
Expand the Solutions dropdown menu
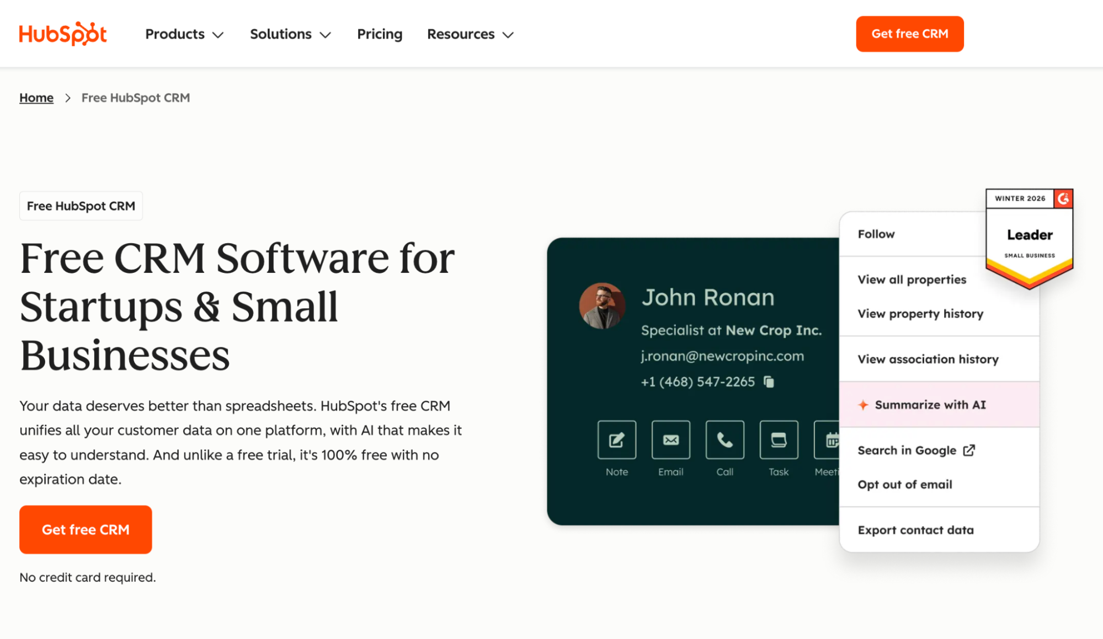[290, 34]
